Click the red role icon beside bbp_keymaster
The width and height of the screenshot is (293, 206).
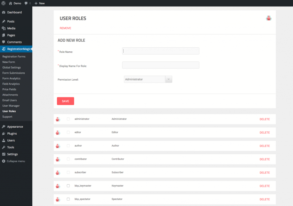point(58,186)
